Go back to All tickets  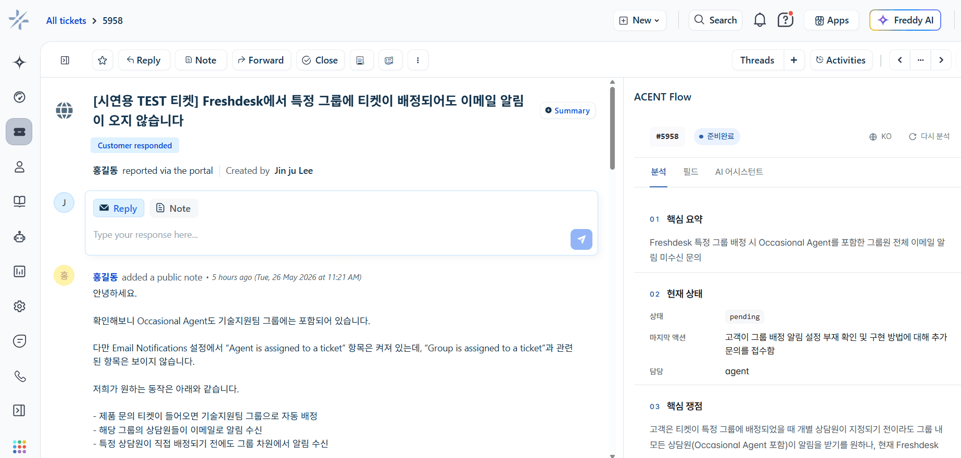(66, 21)
